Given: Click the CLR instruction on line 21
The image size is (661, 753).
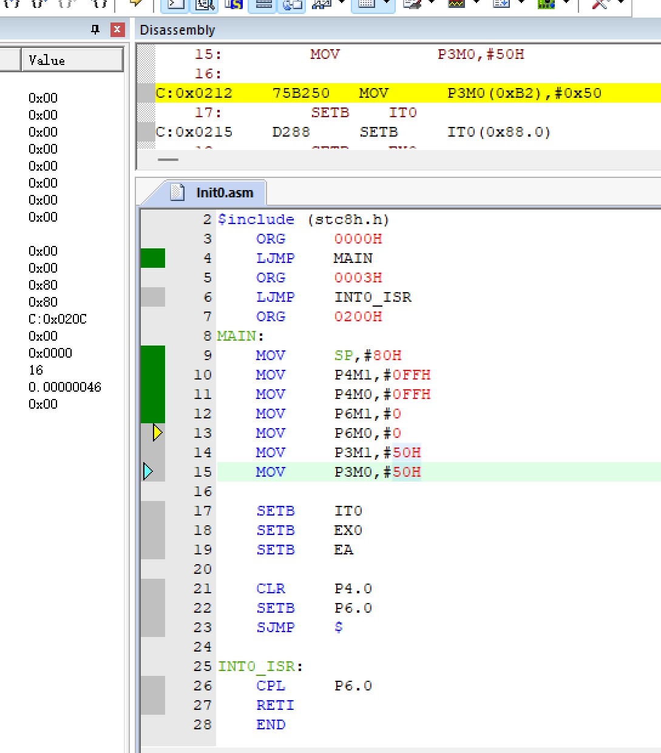Looking at the screenshot, I should coord(271,588).
